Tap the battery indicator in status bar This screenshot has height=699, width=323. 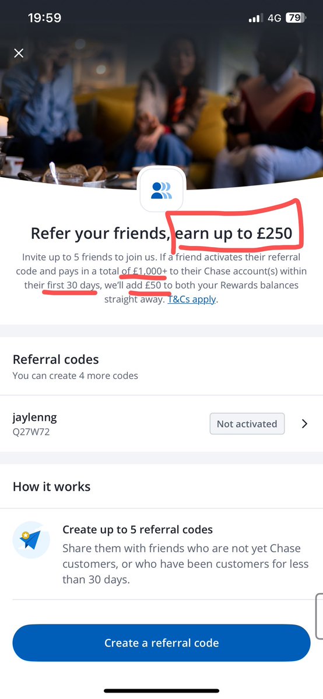[x=296, y=18]
